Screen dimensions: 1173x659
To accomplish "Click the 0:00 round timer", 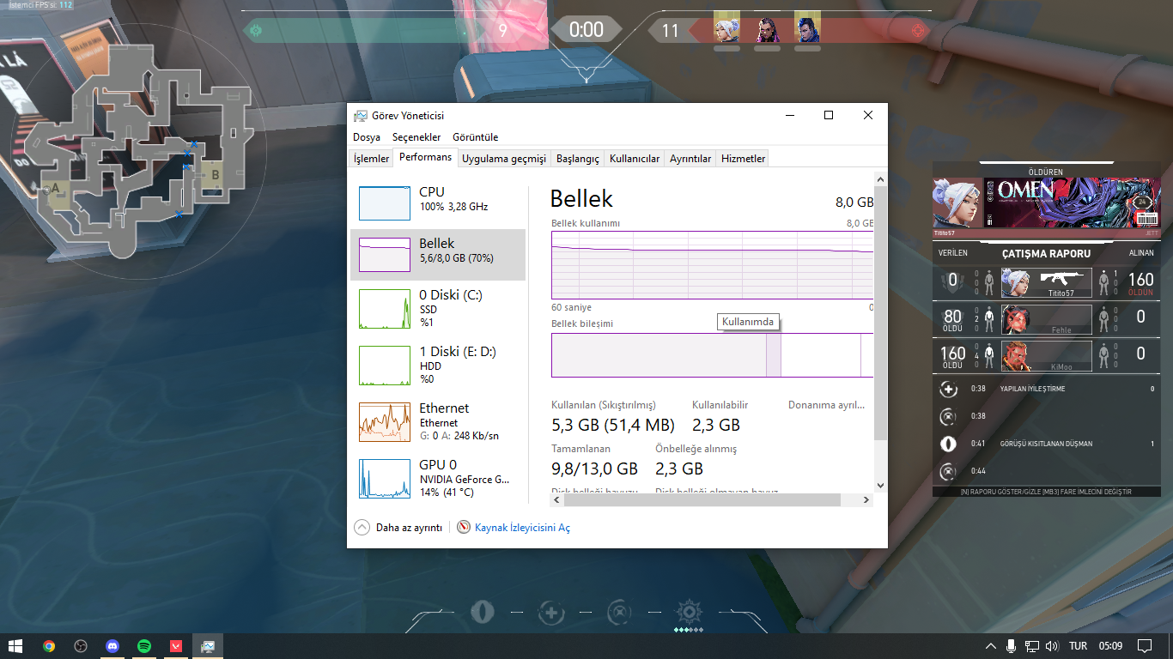I will pos(586,30).
